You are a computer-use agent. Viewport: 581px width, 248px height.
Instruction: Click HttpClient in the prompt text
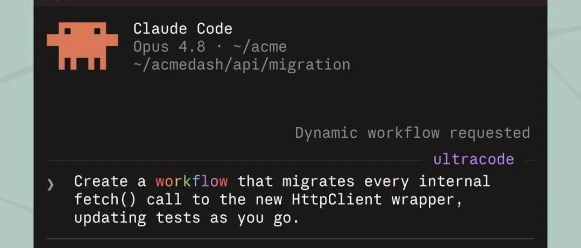pyautogui.click(x=336, y=200)
